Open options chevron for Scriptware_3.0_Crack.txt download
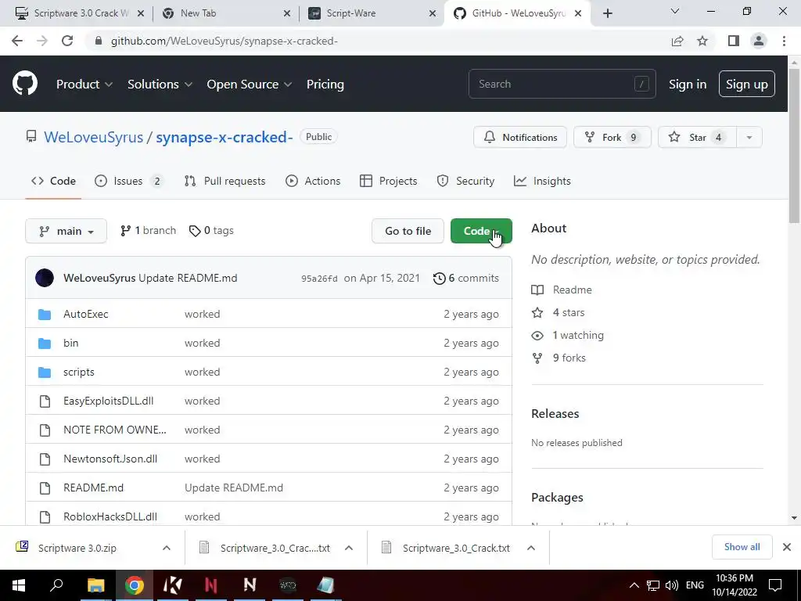 tap(531, 548)
